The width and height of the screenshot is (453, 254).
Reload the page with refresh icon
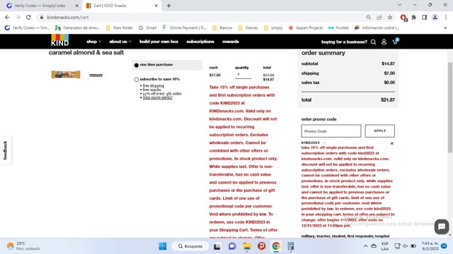point(28,17)
